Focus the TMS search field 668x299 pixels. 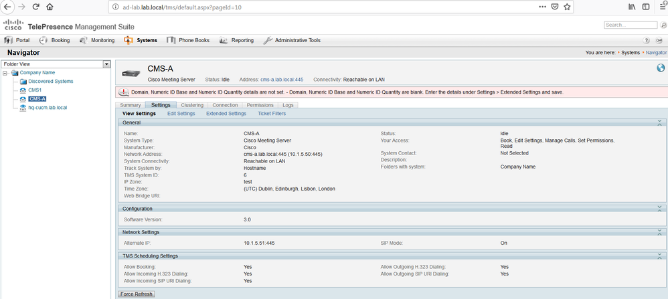point(631,25)
